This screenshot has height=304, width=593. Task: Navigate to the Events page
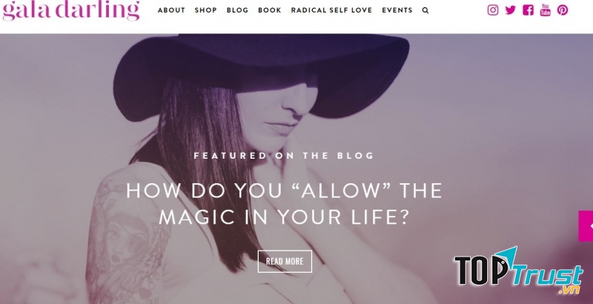click(x=397, y=10)
